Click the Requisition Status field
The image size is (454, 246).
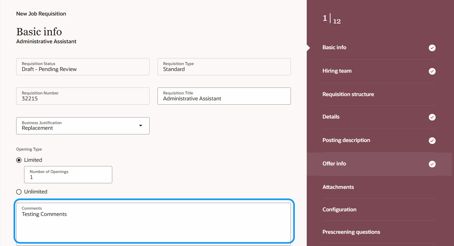83,67
